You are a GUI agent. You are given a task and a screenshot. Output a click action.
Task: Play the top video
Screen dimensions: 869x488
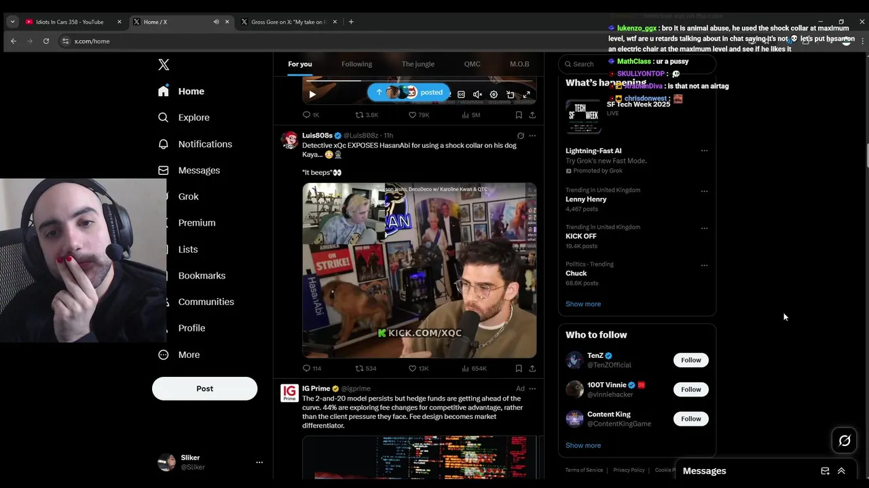pyautogui.click(x=312, y=94)
